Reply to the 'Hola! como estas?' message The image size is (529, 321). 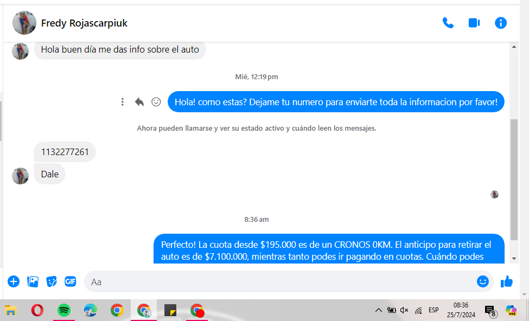(x=139, y=102)
